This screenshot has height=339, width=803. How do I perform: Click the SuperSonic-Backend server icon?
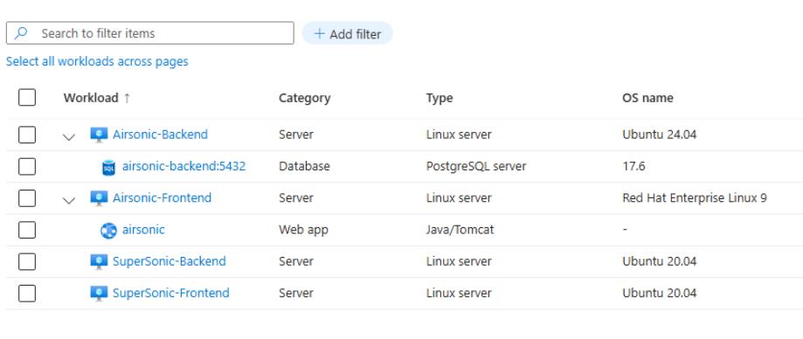tap(99, 262)
